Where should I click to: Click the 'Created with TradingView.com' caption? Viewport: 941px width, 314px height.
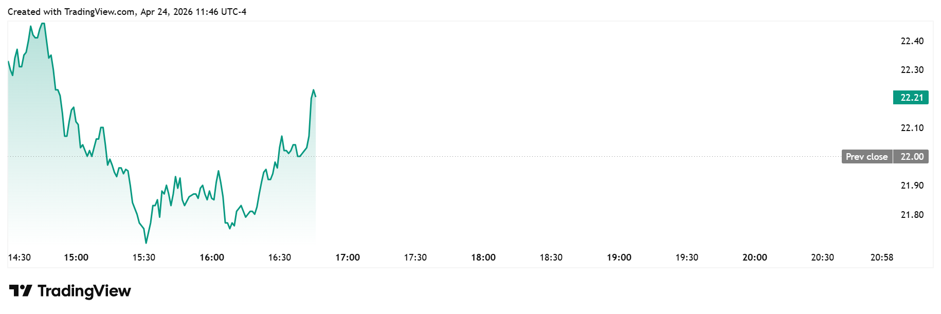[126, 11]
